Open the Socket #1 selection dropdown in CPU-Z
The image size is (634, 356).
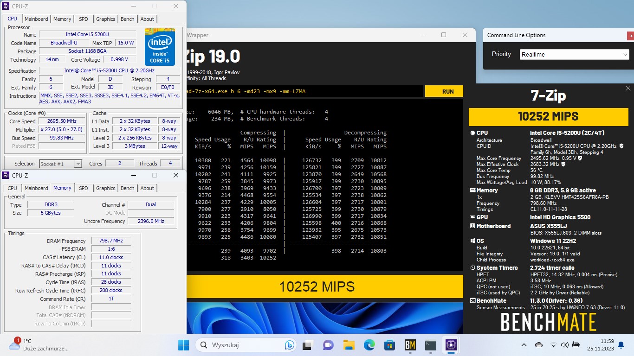[x=60, y=164]
